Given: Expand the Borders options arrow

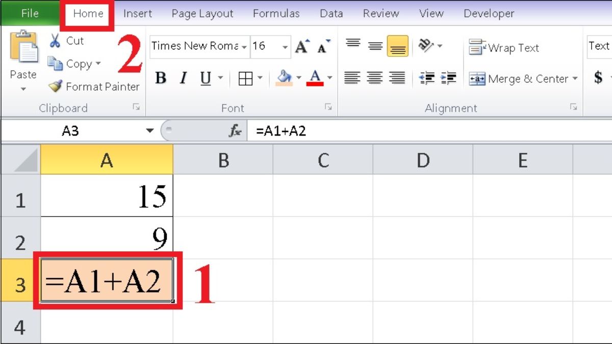Looking at the screenshot, I should coord(260,78).
